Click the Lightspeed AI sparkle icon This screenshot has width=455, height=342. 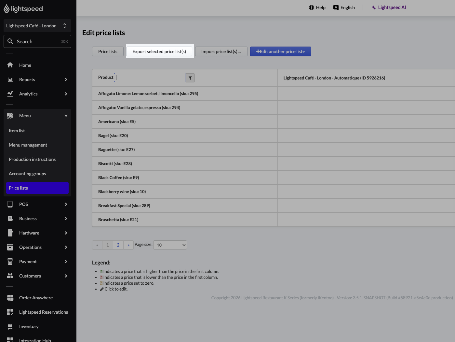point(374,7)
